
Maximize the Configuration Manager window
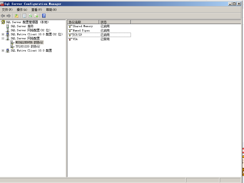click(234, 4)
